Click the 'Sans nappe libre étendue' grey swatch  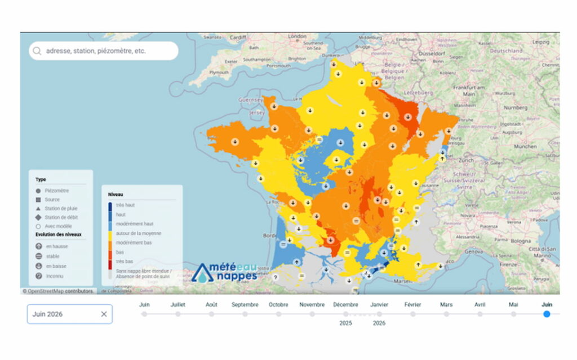point(110,274)
